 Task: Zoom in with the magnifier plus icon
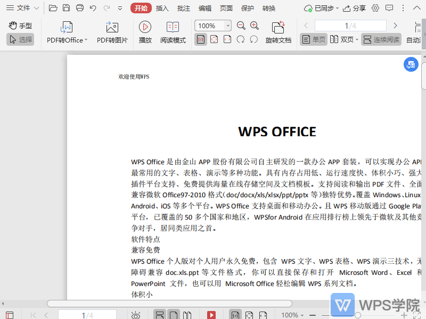click(x=253, y=26)
